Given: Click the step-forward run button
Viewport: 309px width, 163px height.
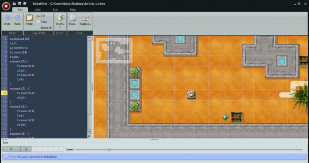Looking at the screenshot, I should pyautogui.click(x=26, y=149).
